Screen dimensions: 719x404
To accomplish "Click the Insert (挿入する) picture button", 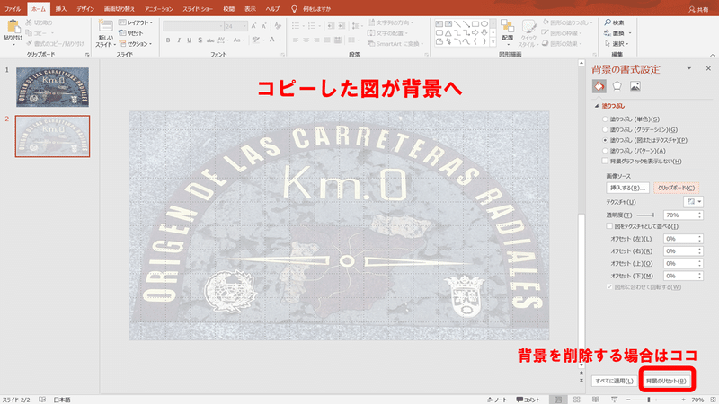I will point(627,188).
